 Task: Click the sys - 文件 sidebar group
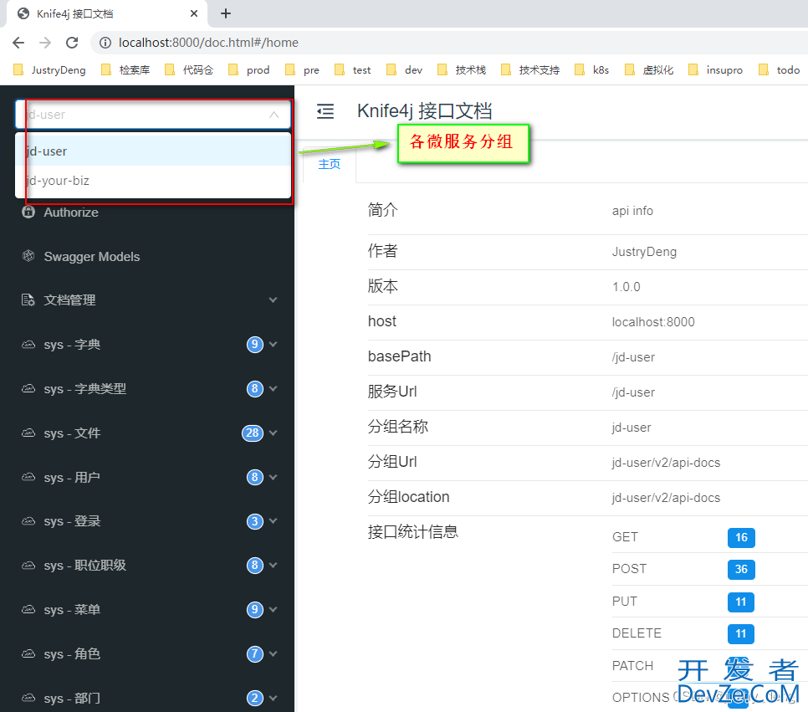147,433
